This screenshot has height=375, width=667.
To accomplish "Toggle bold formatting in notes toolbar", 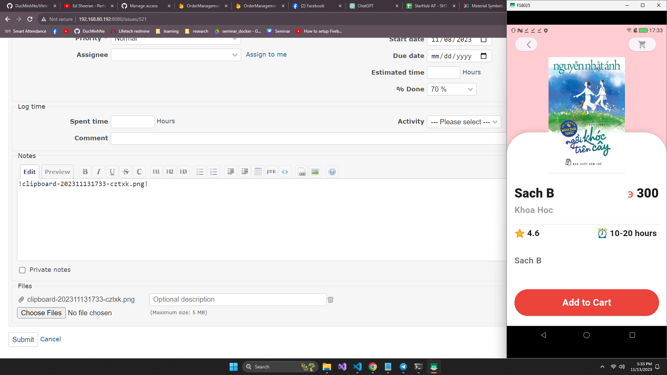I will click(85, 172).
